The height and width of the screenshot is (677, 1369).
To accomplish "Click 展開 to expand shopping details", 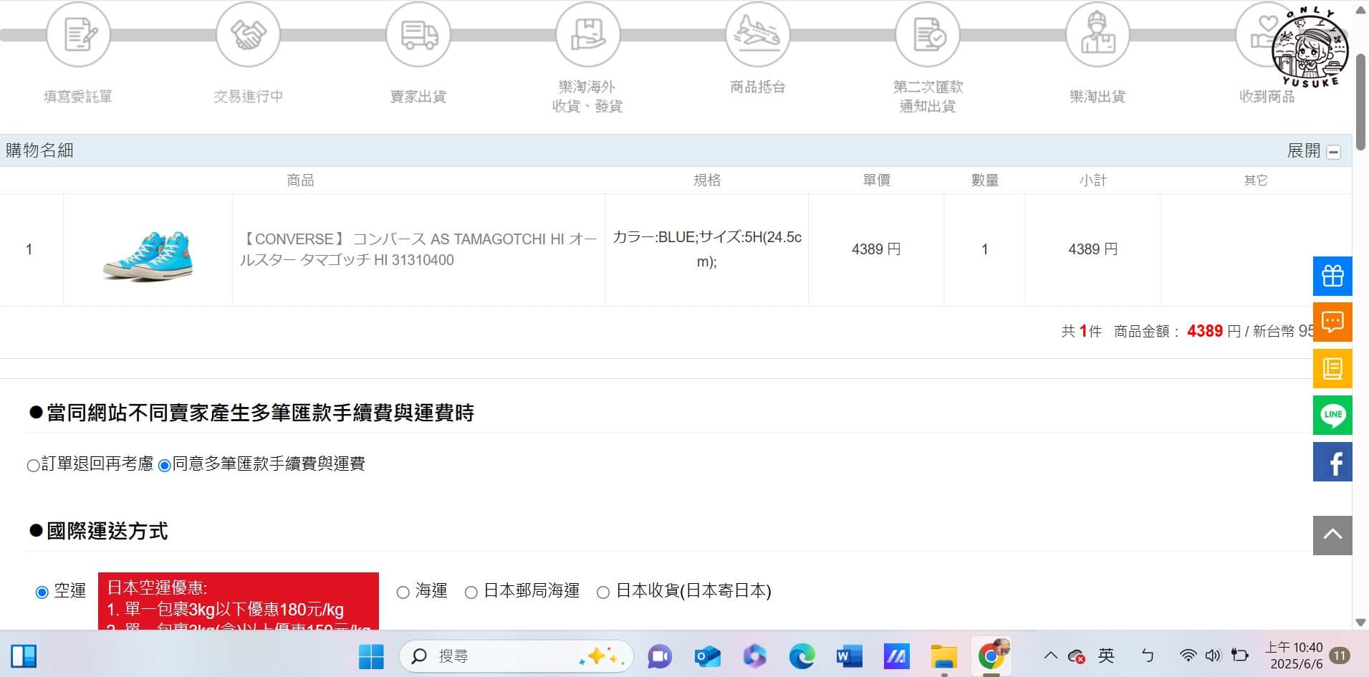I will 1303,150.
